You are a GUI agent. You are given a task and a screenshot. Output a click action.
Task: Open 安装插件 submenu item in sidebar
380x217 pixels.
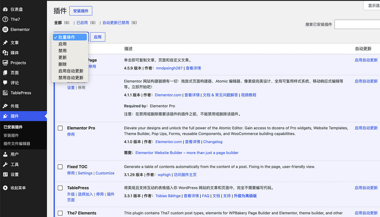click(x=11, y=135)
